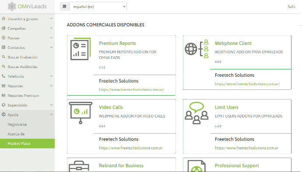Click the Telefonía phone icon
This screenshot has height=172, width=302.
click(4, 76)
